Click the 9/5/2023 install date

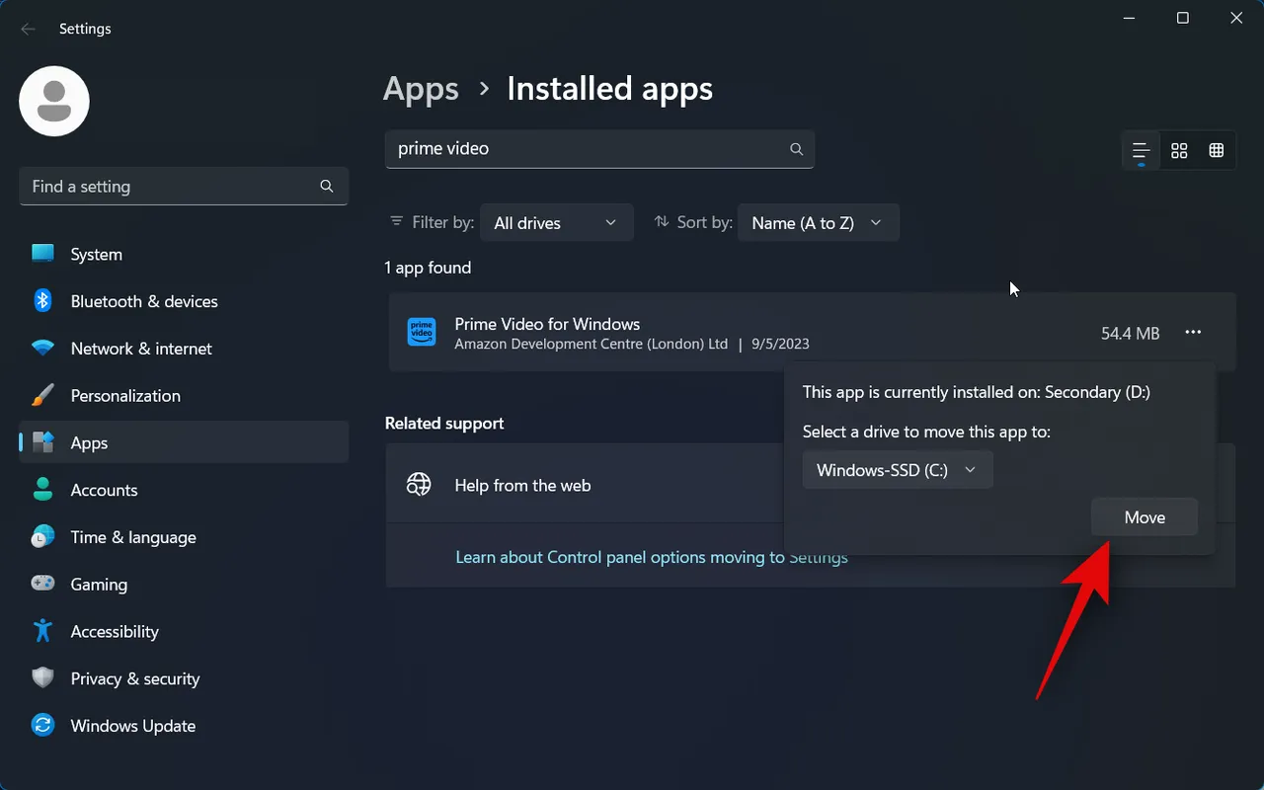[780, 345]
